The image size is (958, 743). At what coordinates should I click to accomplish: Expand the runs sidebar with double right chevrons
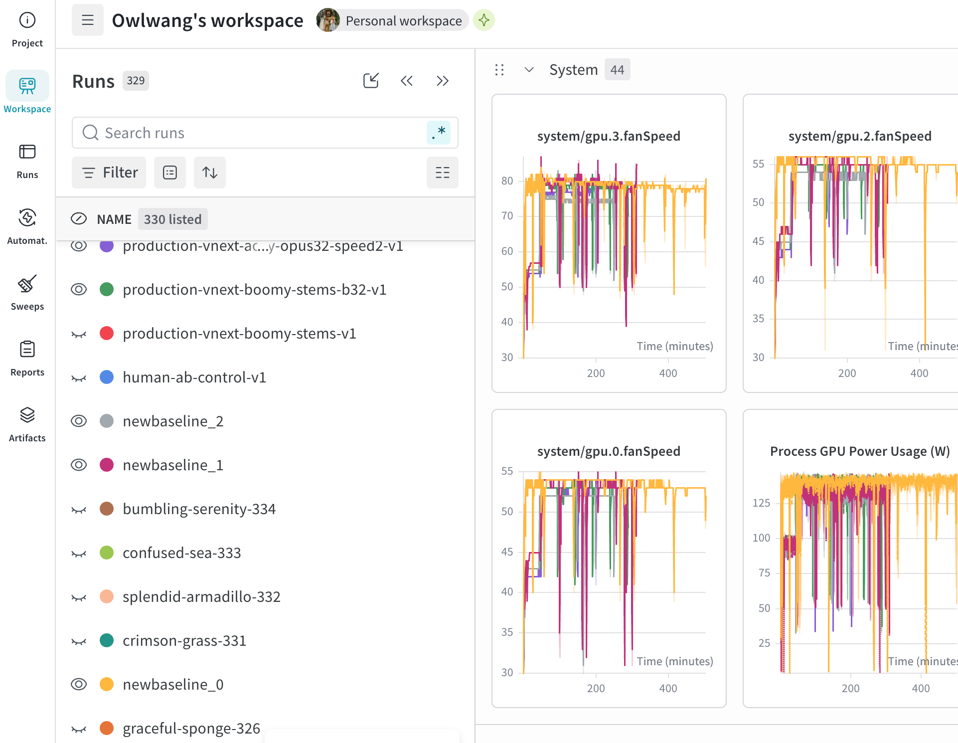pos(443,81)
